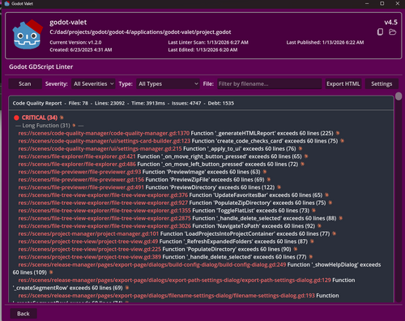The width and height of the screenshot is (405, 321).
Task: Open link file-tree-view-explorer.gd:3026
Action: tap(104, 226)
